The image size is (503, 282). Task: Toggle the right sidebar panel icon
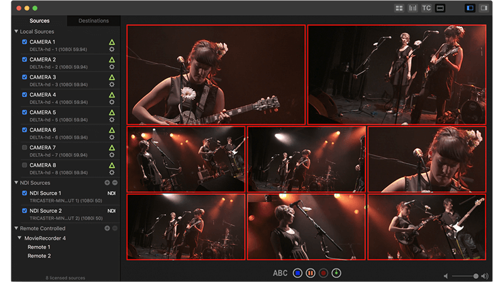click(x=484, y=8)
